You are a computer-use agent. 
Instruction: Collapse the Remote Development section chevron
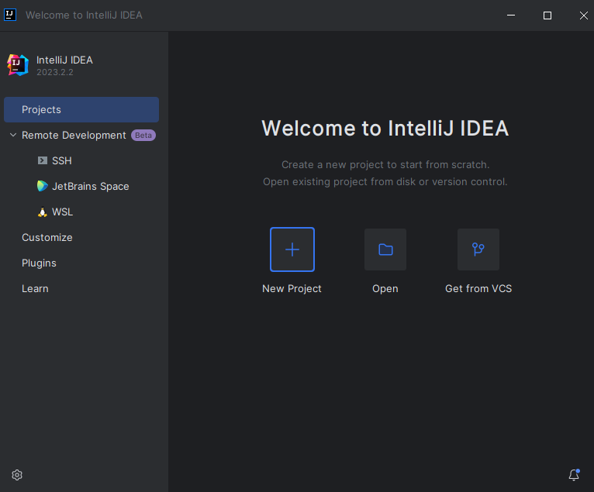tap(13, 135)
